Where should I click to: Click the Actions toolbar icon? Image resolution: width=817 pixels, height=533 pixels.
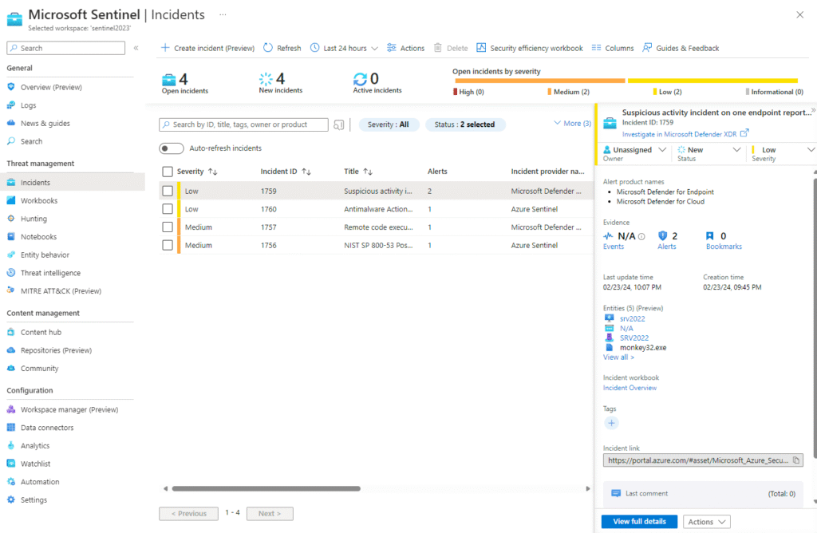tap(391, 48)
